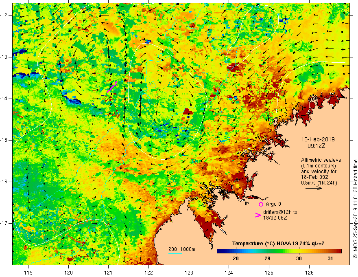Click longitude axis label 125

269,273
